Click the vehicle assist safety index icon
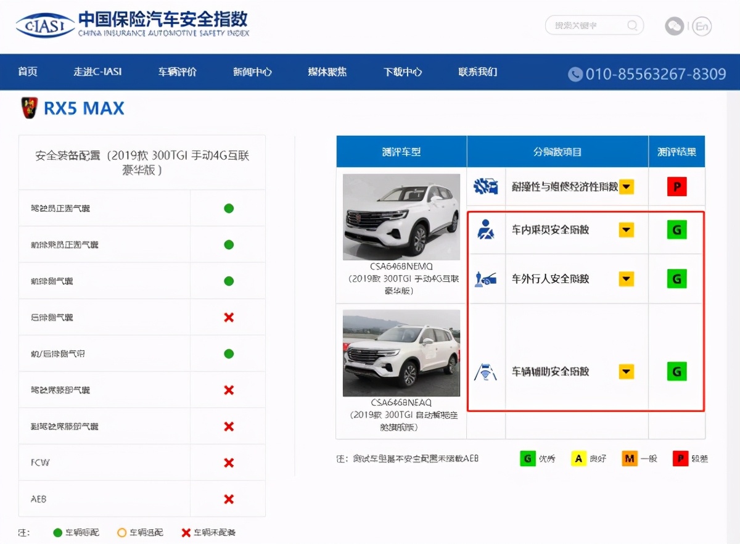Image resolution: width=740 pixels, height=544 pixels. click(485, 371)
